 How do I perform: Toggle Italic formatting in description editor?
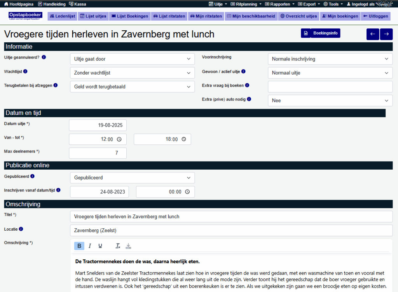tap(90, 246)
